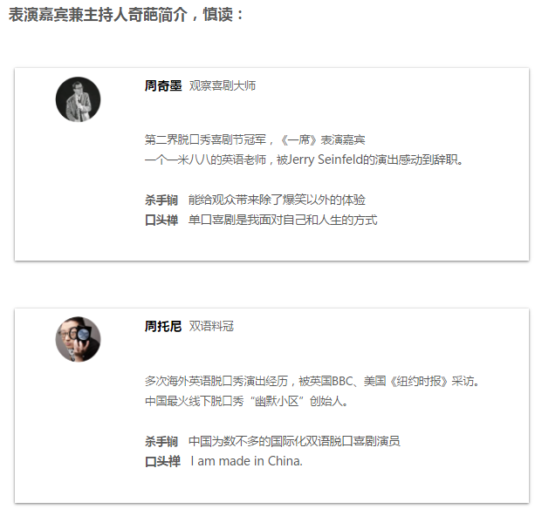Click Tony Chou's avatar holding a globe
Viewport: 535px width, 509px height.
tap(79, 339)
